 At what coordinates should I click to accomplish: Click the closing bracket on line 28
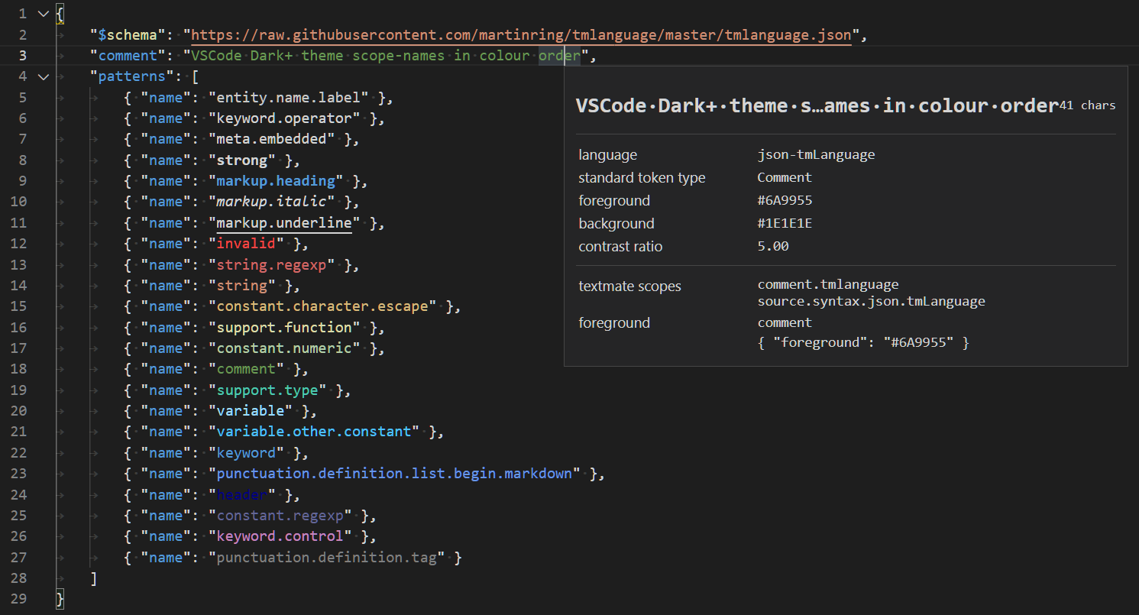coord(94,578)
